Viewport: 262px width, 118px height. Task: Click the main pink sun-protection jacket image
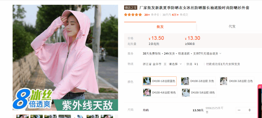point(65,58)
